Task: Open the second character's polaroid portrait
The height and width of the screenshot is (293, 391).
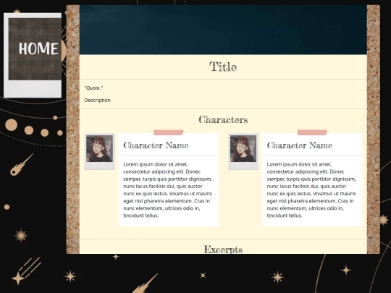Action: click(x=243, y=151)
